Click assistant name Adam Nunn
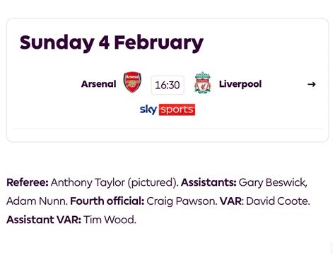Image resolution: width=335 pixels, height=255 pixels. click(37, 201)
